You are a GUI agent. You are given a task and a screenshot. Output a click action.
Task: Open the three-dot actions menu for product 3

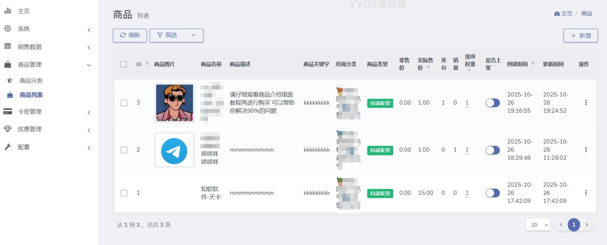click(x=586, y=103)
